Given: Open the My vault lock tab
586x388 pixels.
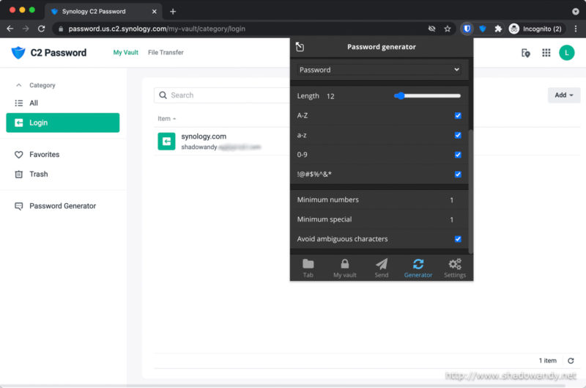Looking at the screenshot, I should (x=344, y=268).
